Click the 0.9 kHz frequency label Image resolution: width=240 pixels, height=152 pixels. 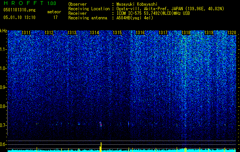point(3,87)
